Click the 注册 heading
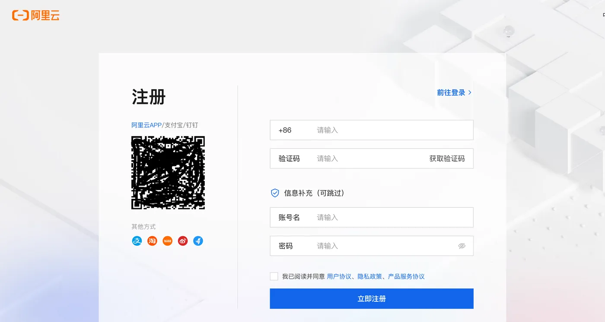Image resolution: width=605 pixels, height=322 pixels. tap(149, 97)
